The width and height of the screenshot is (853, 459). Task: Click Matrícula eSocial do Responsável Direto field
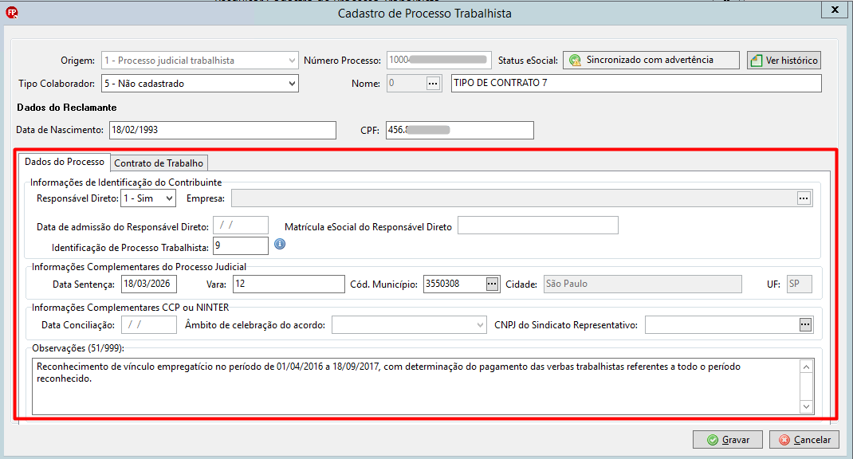click(x=538, y=226)
